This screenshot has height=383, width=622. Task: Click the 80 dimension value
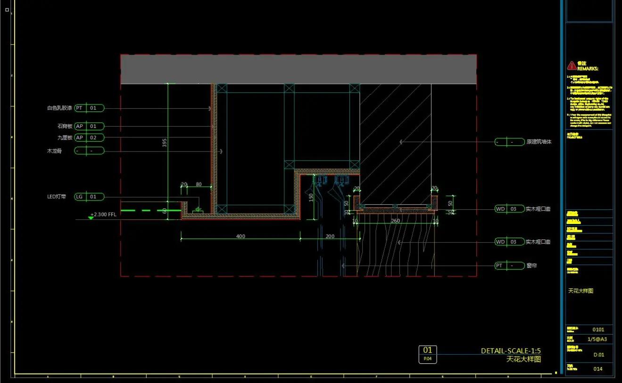click(x=199, y=184)
